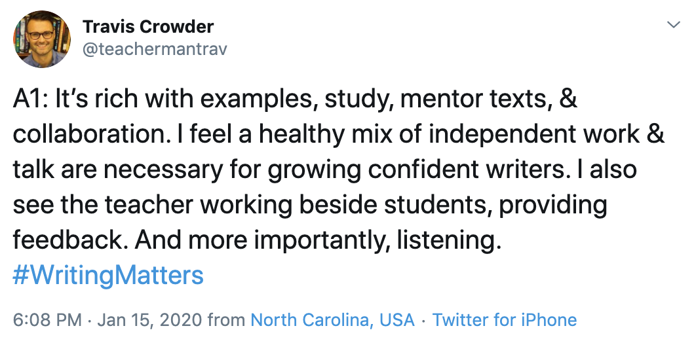
Task: Click the 6:08 PM timestamp
Action: click(47, 319)
